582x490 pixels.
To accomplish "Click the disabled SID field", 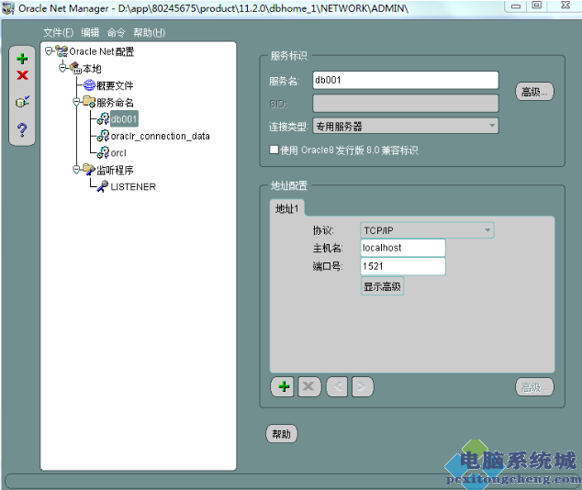I will [406, 104].
